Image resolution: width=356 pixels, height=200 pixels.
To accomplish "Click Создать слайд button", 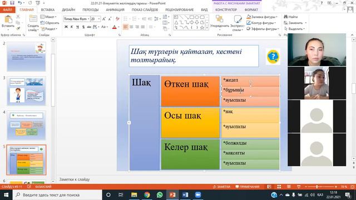I will (x=33, y=23).
